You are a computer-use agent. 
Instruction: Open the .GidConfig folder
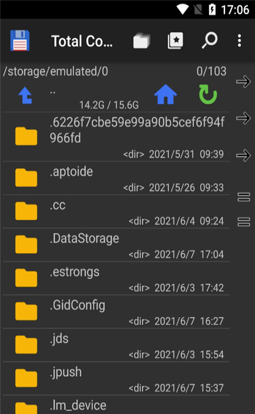tap(116, 312)
